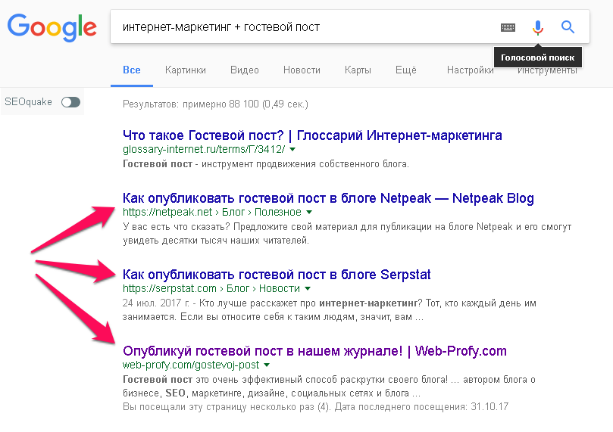The height and width of the screenshot is (432, 613).
Task: Click the SEOquake label
Action: 28,102
